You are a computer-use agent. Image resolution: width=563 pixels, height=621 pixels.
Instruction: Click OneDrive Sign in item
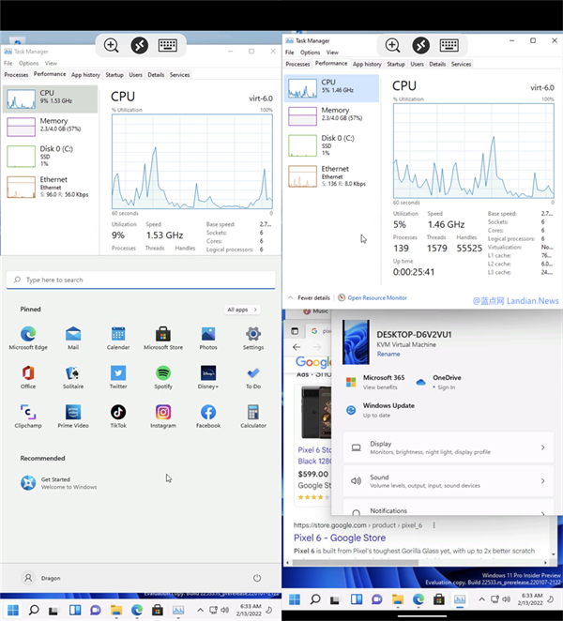pyautogui.click(x=438, y=382)
